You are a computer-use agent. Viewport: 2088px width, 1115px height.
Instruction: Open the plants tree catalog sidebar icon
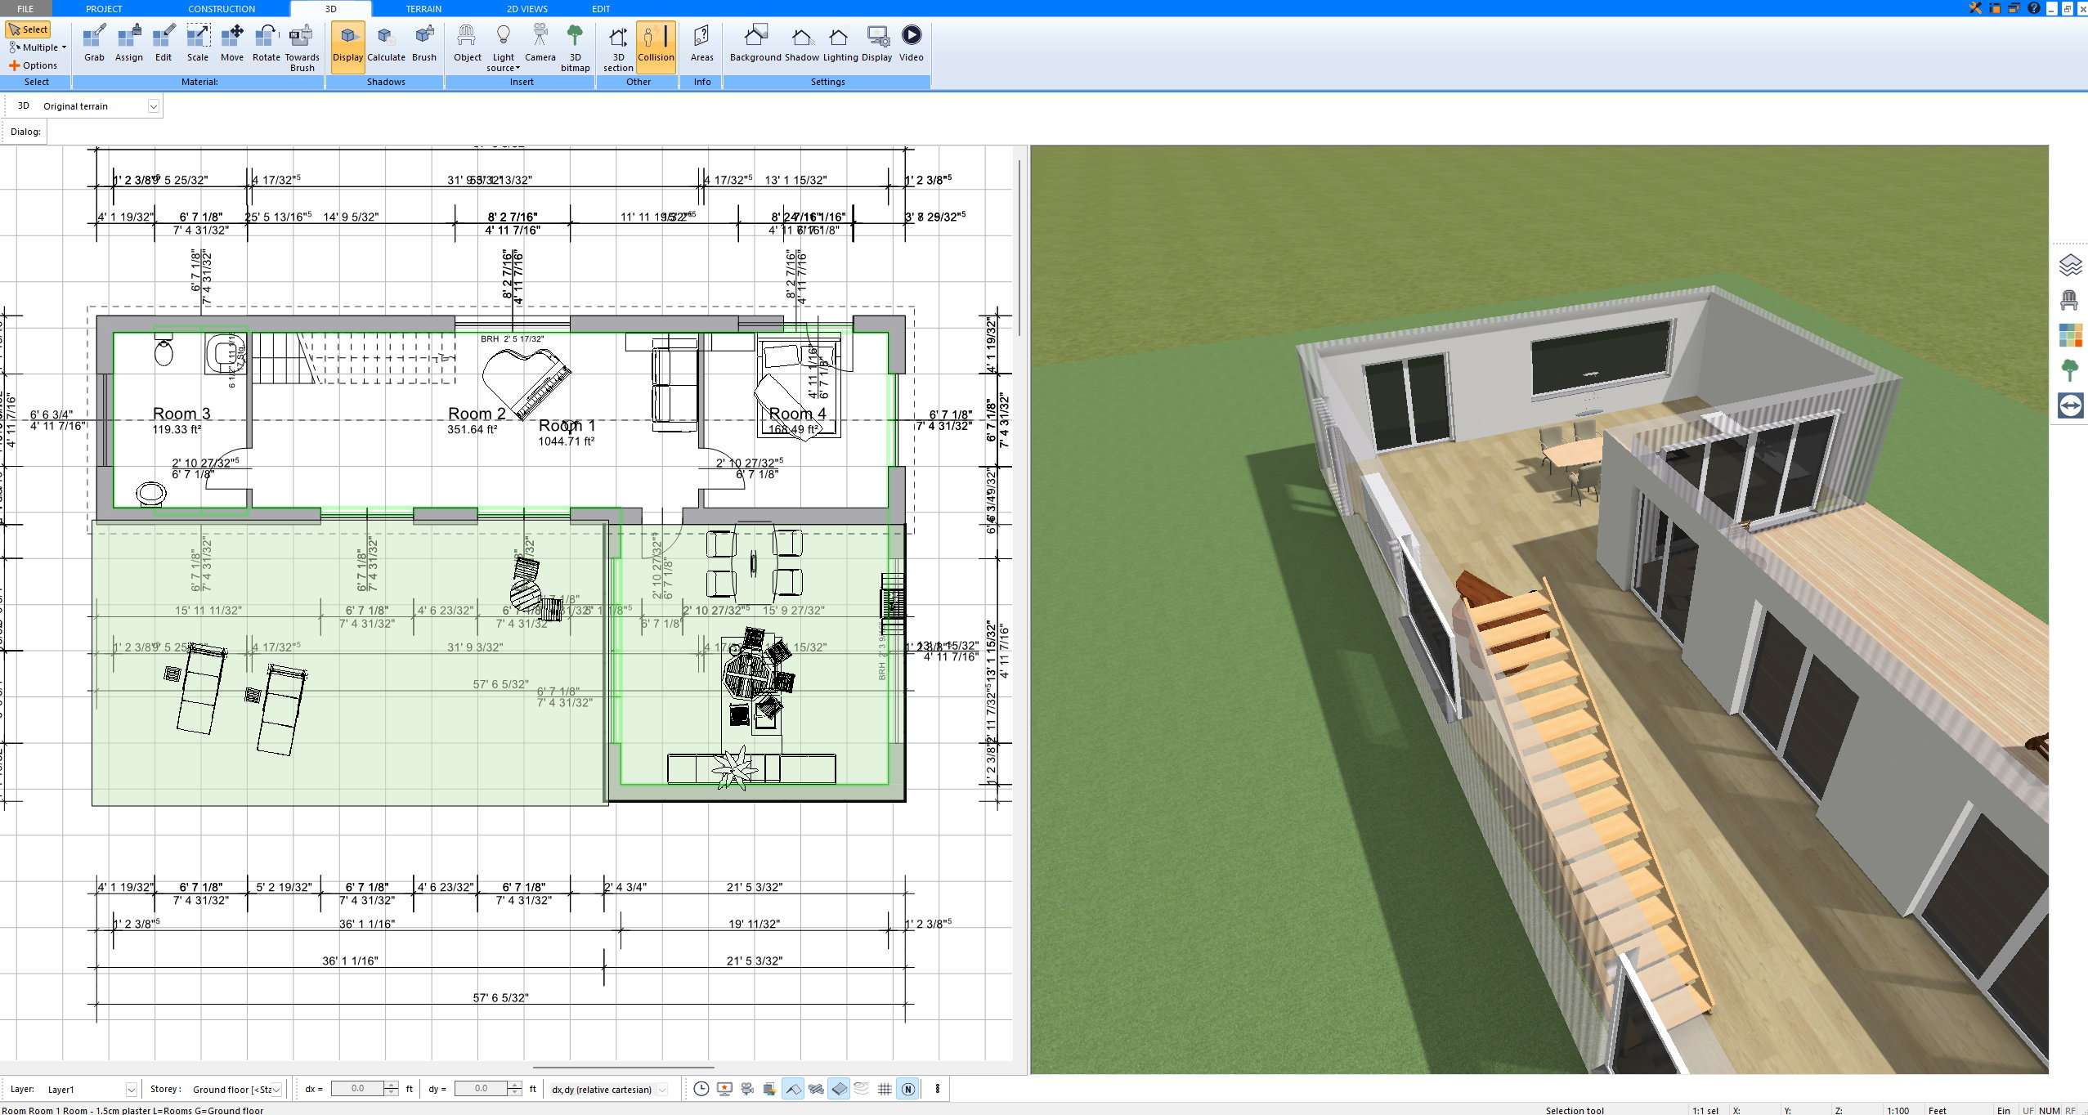(x=2070, y=370)
